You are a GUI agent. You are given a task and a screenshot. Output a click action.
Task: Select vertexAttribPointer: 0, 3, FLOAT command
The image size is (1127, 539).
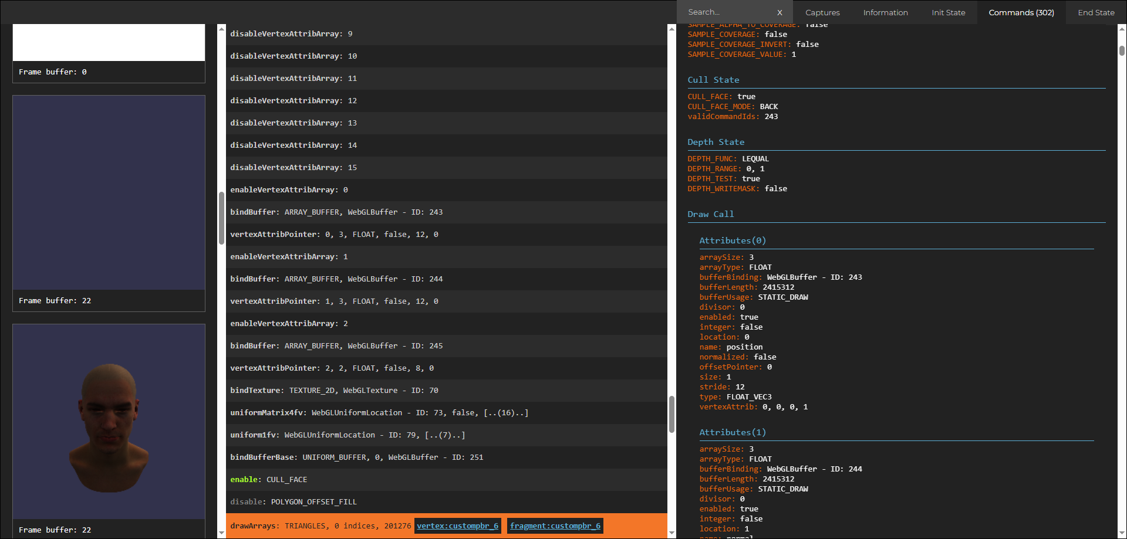(x=446, y=235)
